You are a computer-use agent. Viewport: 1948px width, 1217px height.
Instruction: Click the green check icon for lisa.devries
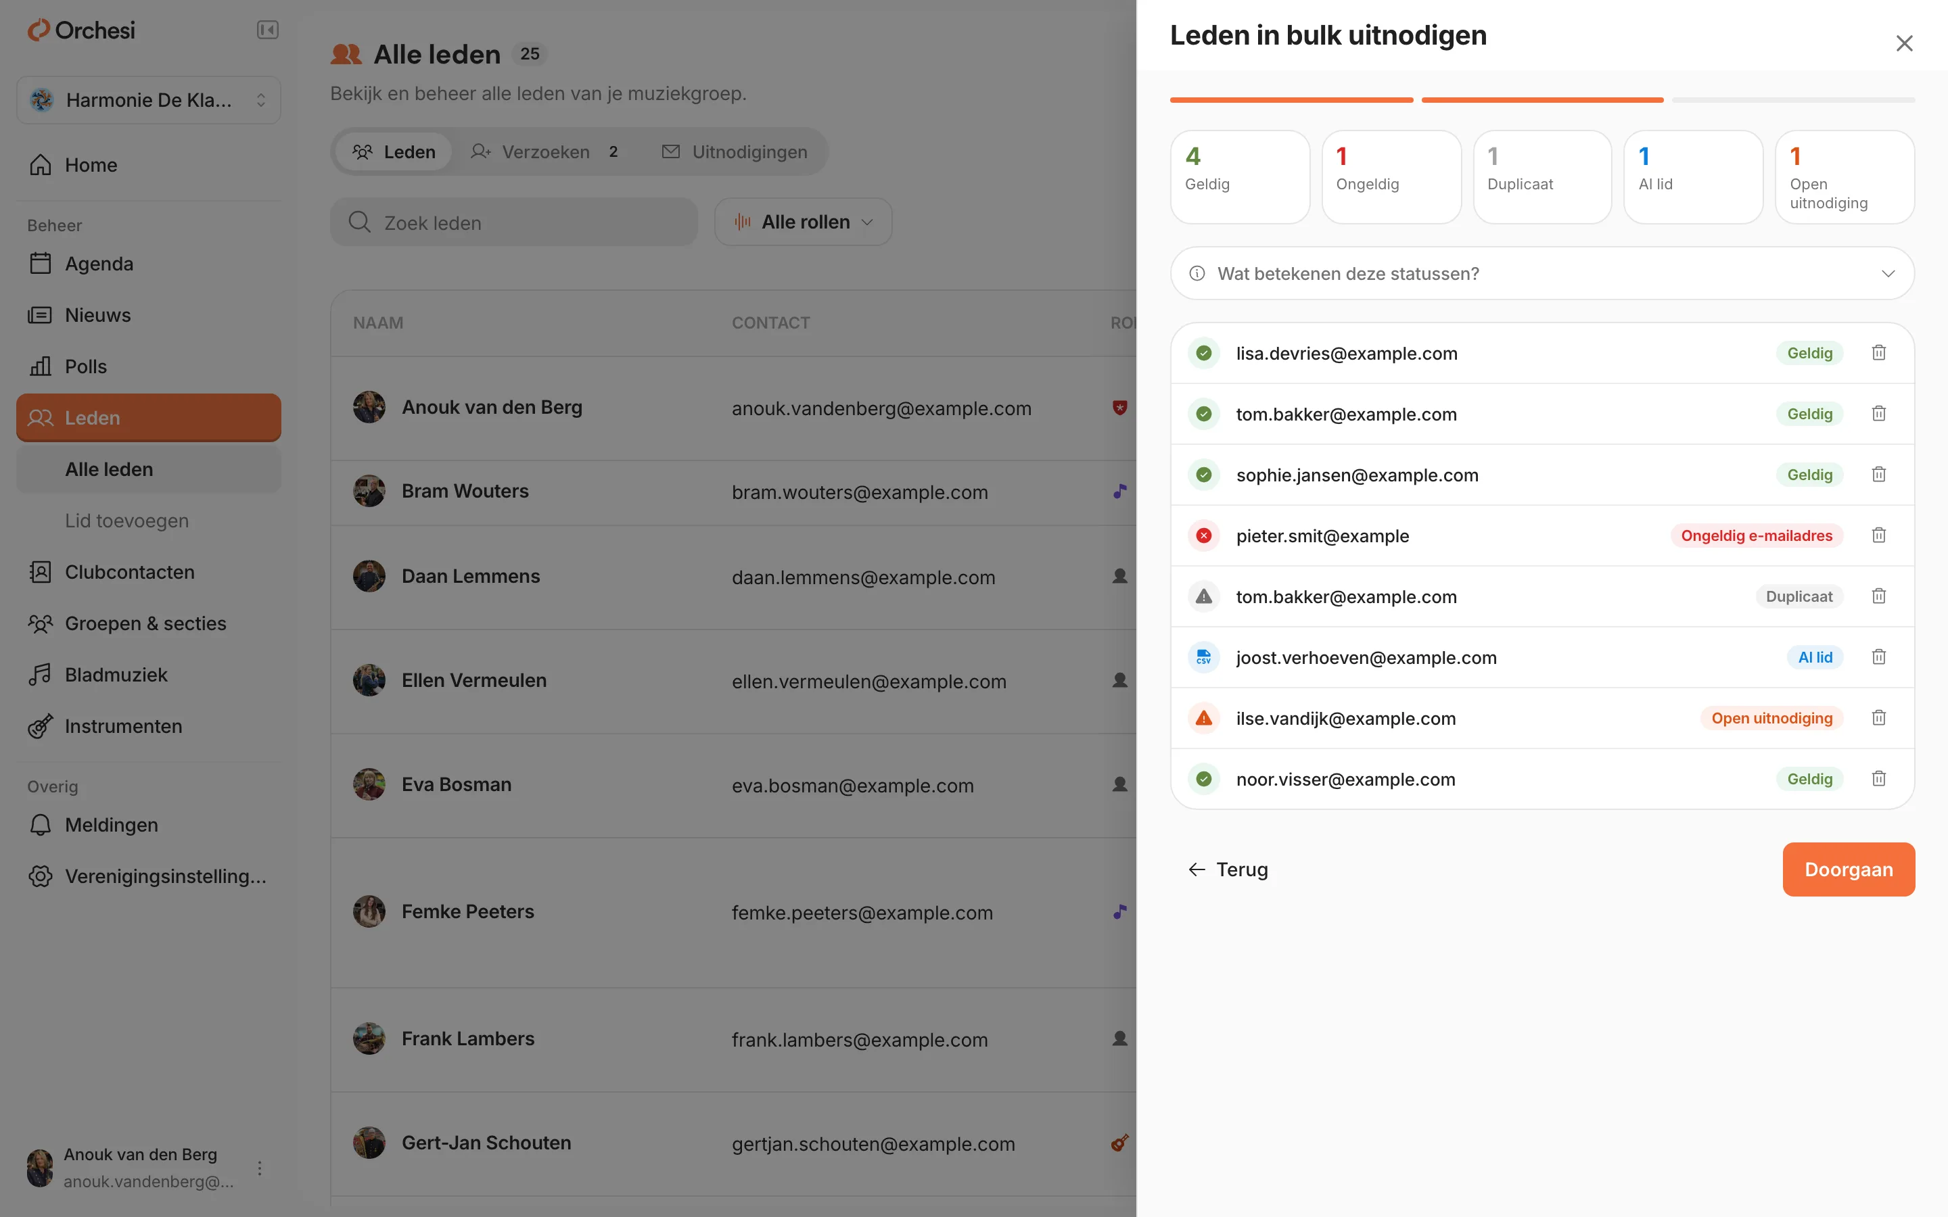1203,352
